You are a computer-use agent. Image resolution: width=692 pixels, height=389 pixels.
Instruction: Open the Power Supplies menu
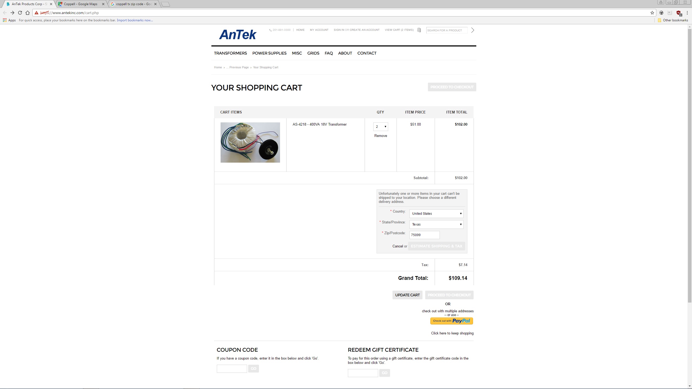[269, 53]
